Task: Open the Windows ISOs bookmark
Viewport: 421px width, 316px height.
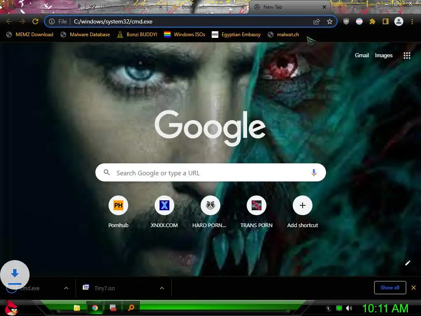Action: 185,35
